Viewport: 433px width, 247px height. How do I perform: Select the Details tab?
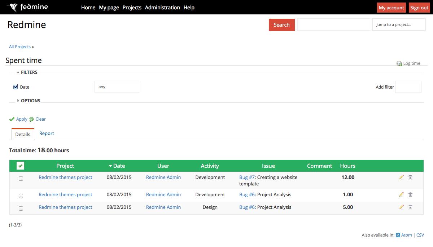click(x=23, y=134)
